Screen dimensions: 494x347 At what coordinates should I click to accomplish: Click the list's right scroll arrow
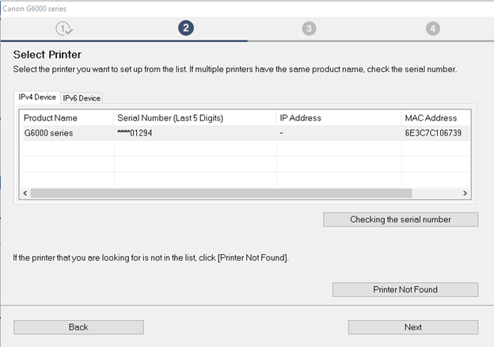(465, 193)
